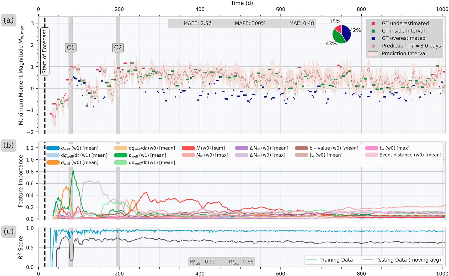449x276 pixels.
Task: Click the Testing Data (moving avg) legend line
Action: [x=368, y=260]
